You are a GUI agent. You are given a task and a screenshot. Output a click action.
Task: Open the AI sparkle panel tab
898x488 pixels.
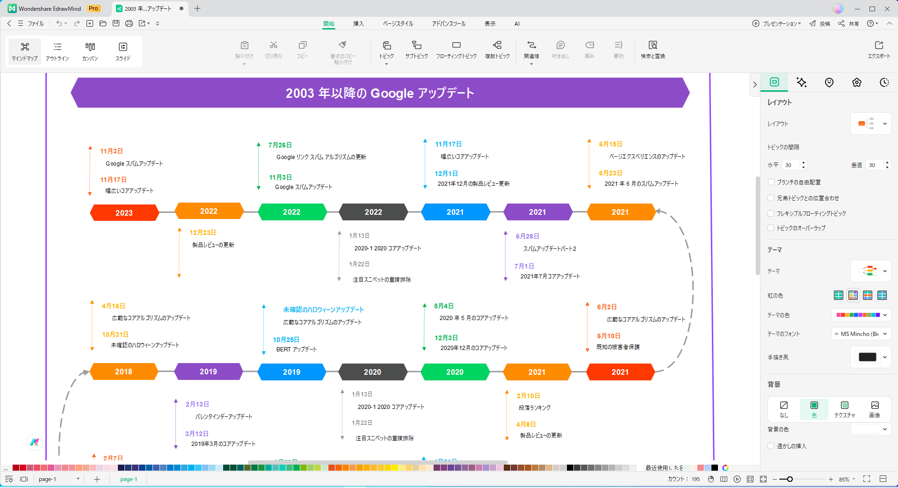pyautogui.click(x=802, y=82)
